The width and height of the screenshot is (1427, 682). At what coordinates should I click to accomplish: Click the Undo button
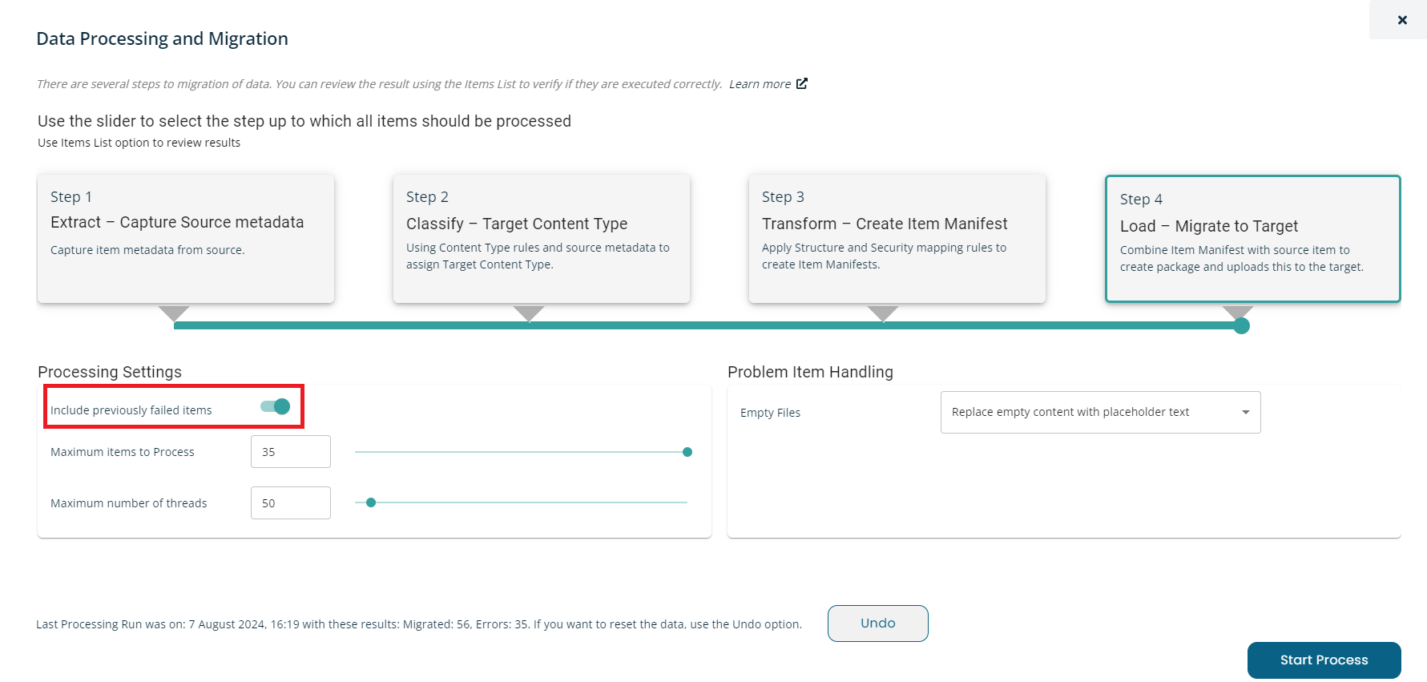(x=878, y=623)
